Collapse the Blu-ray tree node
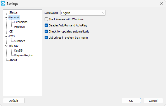The width and height of the screenshot is (166, 106). (6, 46)
